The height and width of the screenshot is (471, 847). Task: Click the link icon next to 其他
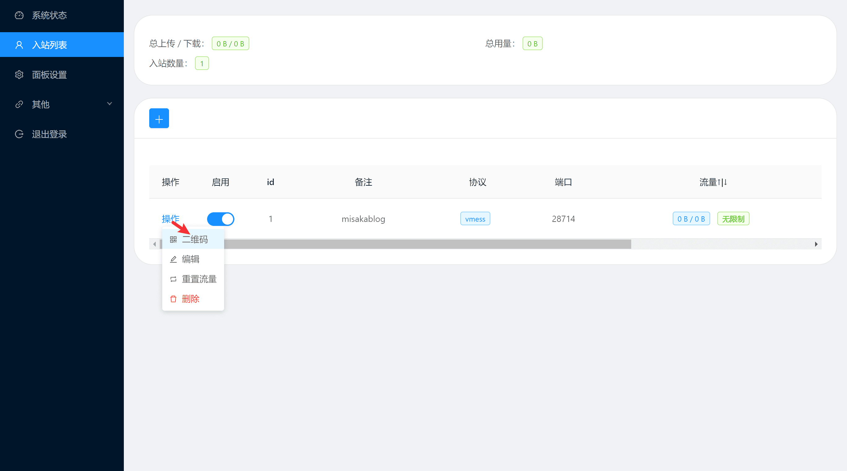pos(19,104)
